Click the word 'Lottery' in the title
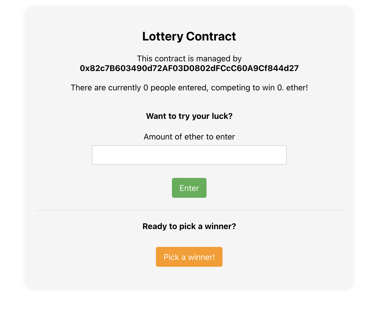The image size is (382, 309). 163,36
